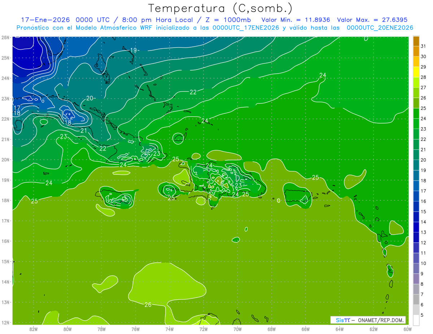Click the "78W" longitude axis label
Image resolution: width=433 pixels, height=334 pixels.
tap(101, 329)
